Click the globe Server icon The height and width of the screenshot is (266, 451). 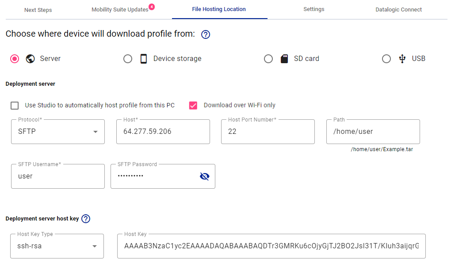[30, 59]
